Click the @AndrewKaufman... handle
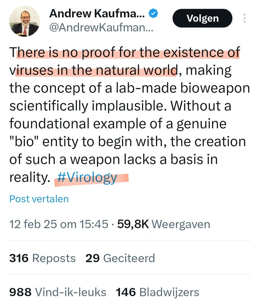The image size is (260, 303). click(101, 28)
